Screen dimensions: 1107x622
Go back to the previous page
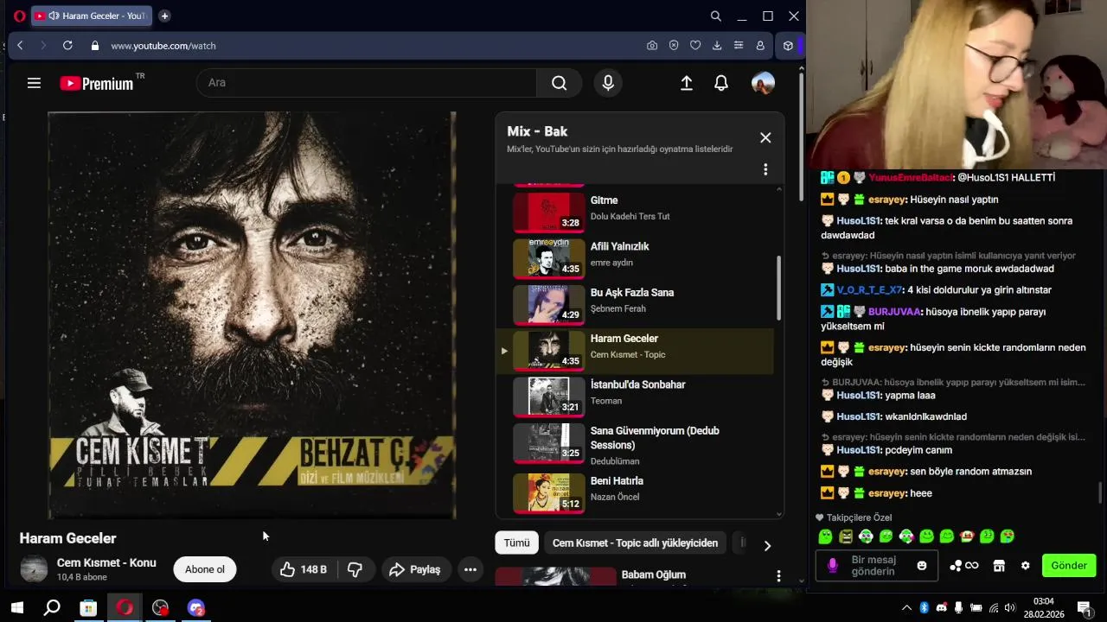pos(20,46)
